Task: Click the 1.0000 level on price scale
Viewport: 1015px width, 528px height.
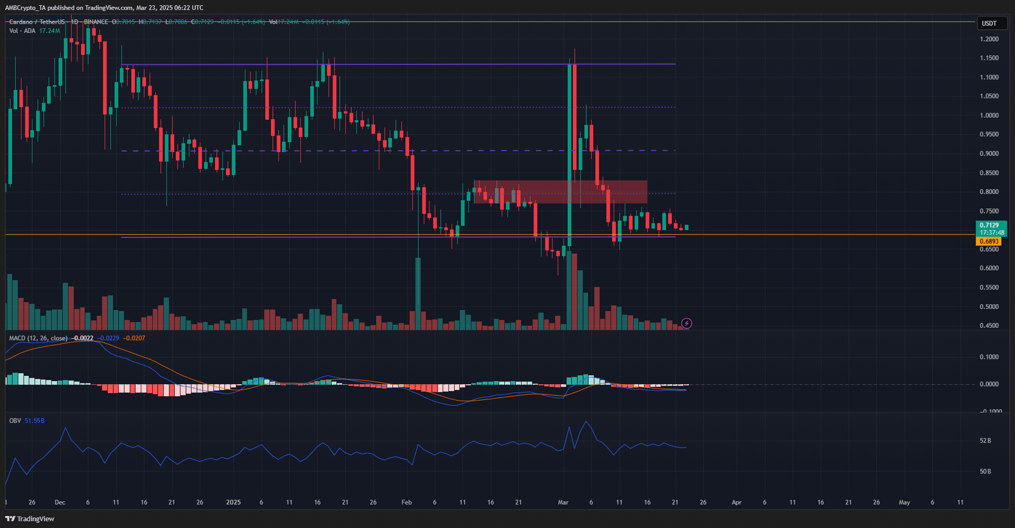Action: pyautogui.click(x=989, y=115)
